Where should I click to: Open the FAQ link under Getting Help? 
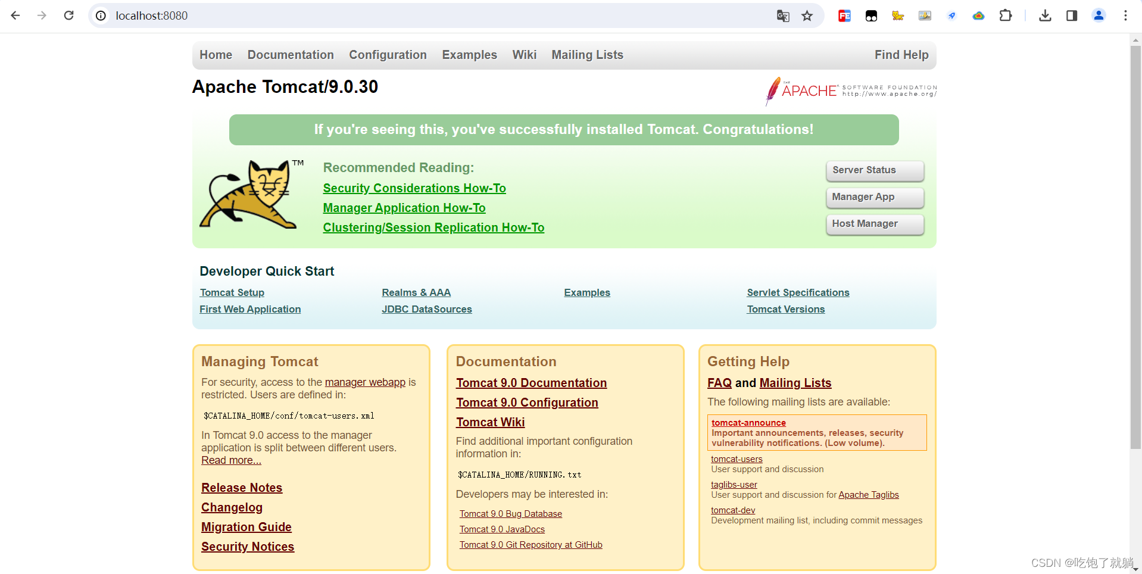[x=719, y=383]
